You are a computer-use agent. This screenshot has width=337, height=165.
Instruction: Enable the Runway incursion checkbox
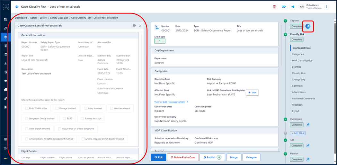(82, 119)
